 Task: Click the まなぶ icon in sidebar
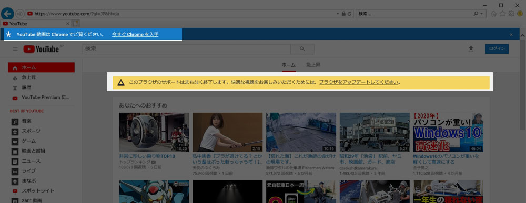click(15, 181)
